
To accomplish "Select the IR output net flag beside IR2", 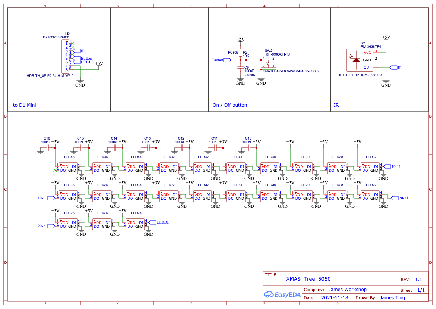I will click(x=394, y=68).
